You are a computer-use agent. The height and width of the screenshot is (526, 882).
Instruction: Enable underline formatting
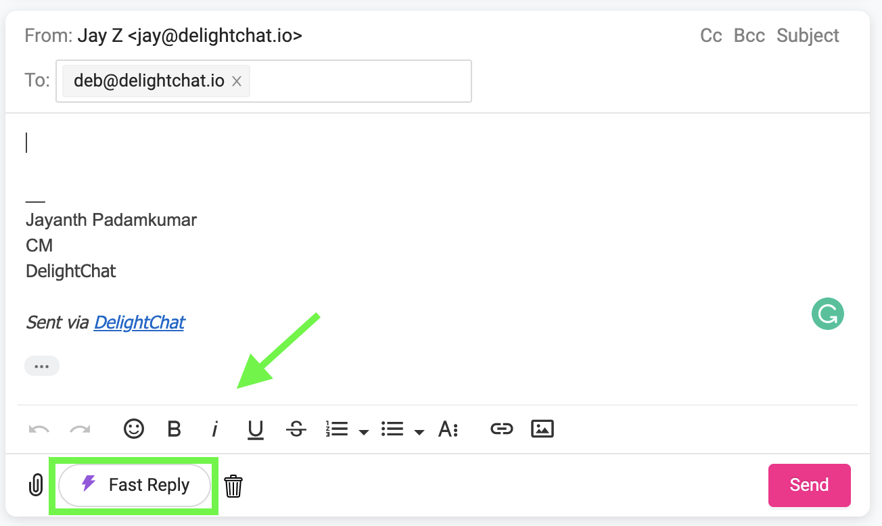click(x=255, y=429)
